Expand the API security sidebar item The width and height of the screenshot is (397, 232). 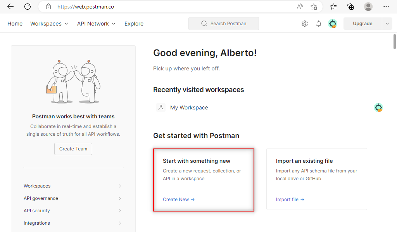(72, 211)
